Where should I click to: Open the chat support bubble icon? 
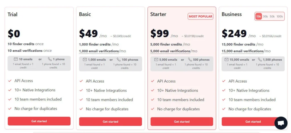tap(281, 123)
